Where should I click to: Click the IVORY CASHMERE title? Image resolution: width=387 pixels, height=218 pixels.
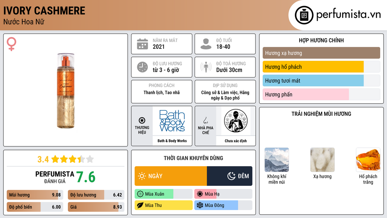click(44, 11)
